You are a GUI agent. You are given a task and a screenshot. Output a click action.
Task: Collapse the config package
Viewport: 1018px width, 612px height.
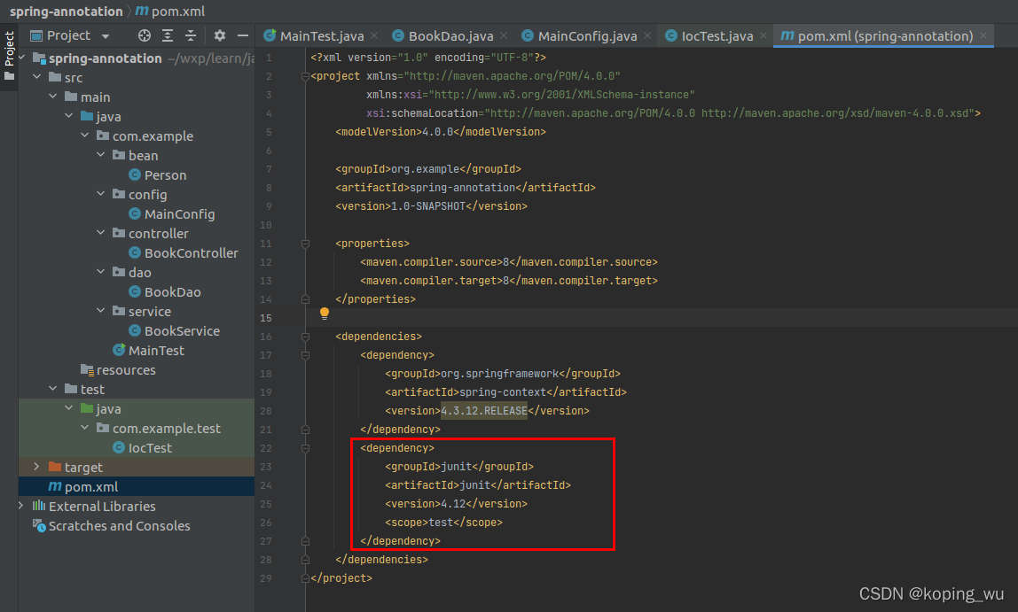(100, 194)
